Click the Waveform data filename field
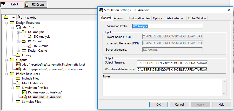234x111 pixels. coord(172,70)
